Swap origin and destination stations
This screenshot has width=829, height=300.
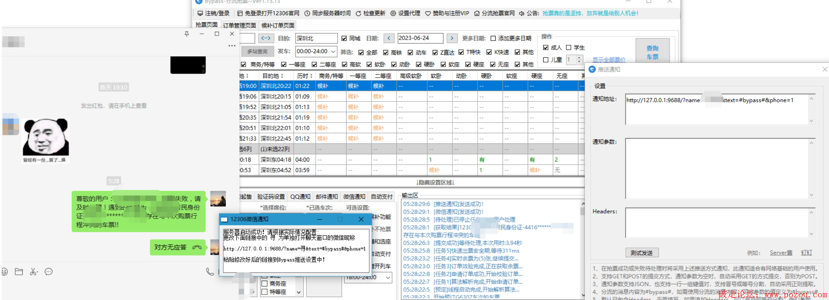(266, 38)
